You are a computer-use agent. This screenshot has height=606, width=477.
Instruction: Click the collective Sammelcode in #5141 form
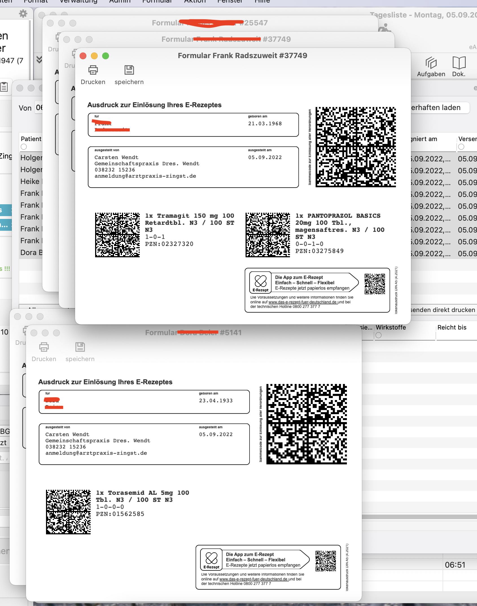(x=307, y=424)
